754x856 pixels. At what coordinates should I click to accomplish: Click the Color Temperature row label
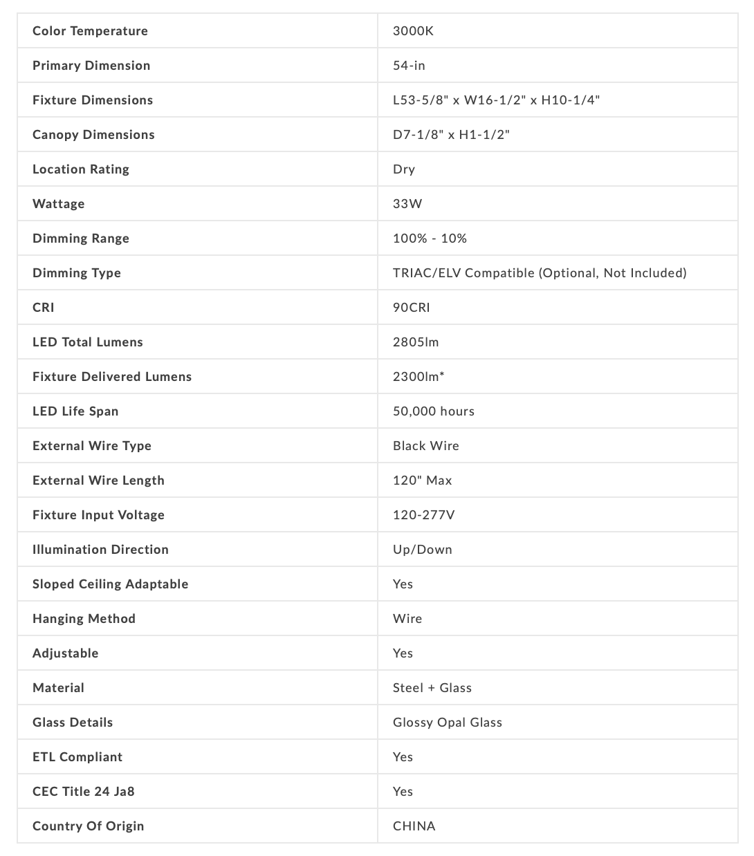90,31
